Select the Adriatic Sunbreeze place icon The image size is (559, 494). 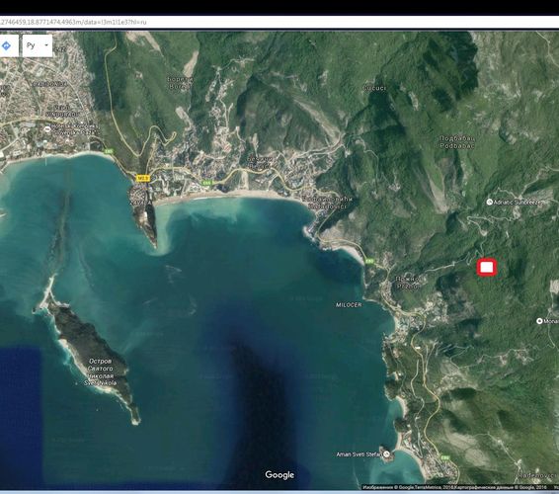[x=490, y=202]
